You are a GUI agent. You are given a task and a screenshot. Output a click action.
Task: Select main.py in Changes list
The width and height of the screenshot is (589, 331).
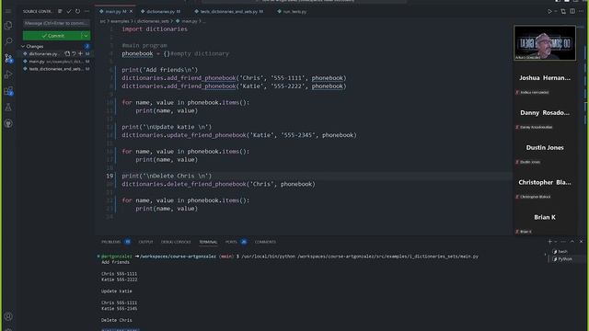click(x=56, y=62)
